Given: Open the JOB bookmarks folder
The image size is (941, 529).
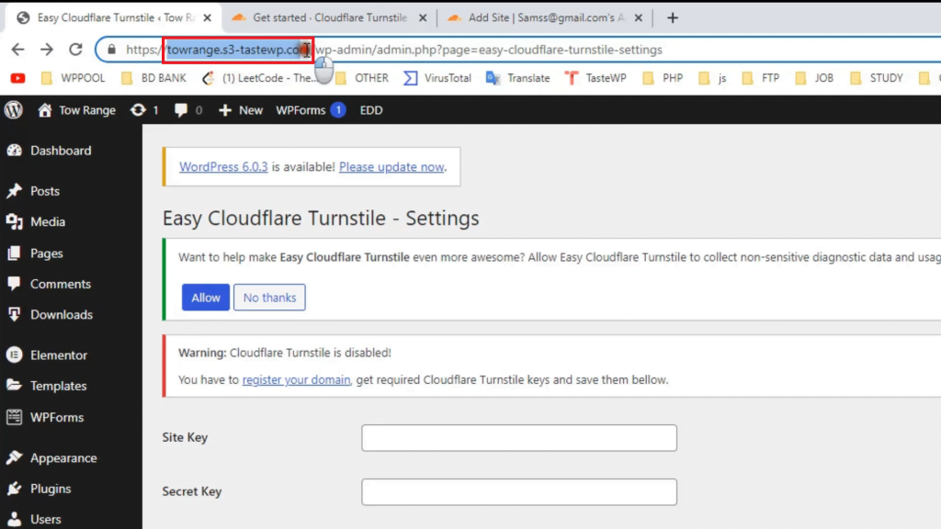Looking at the screenshot, I should pyautogui.click(x=814, y=78).
